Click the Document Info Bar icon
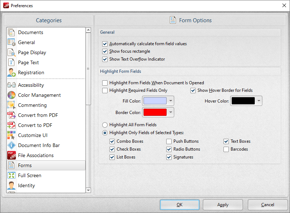This screenshot has width=290, height=213. (x=12, y=145)
